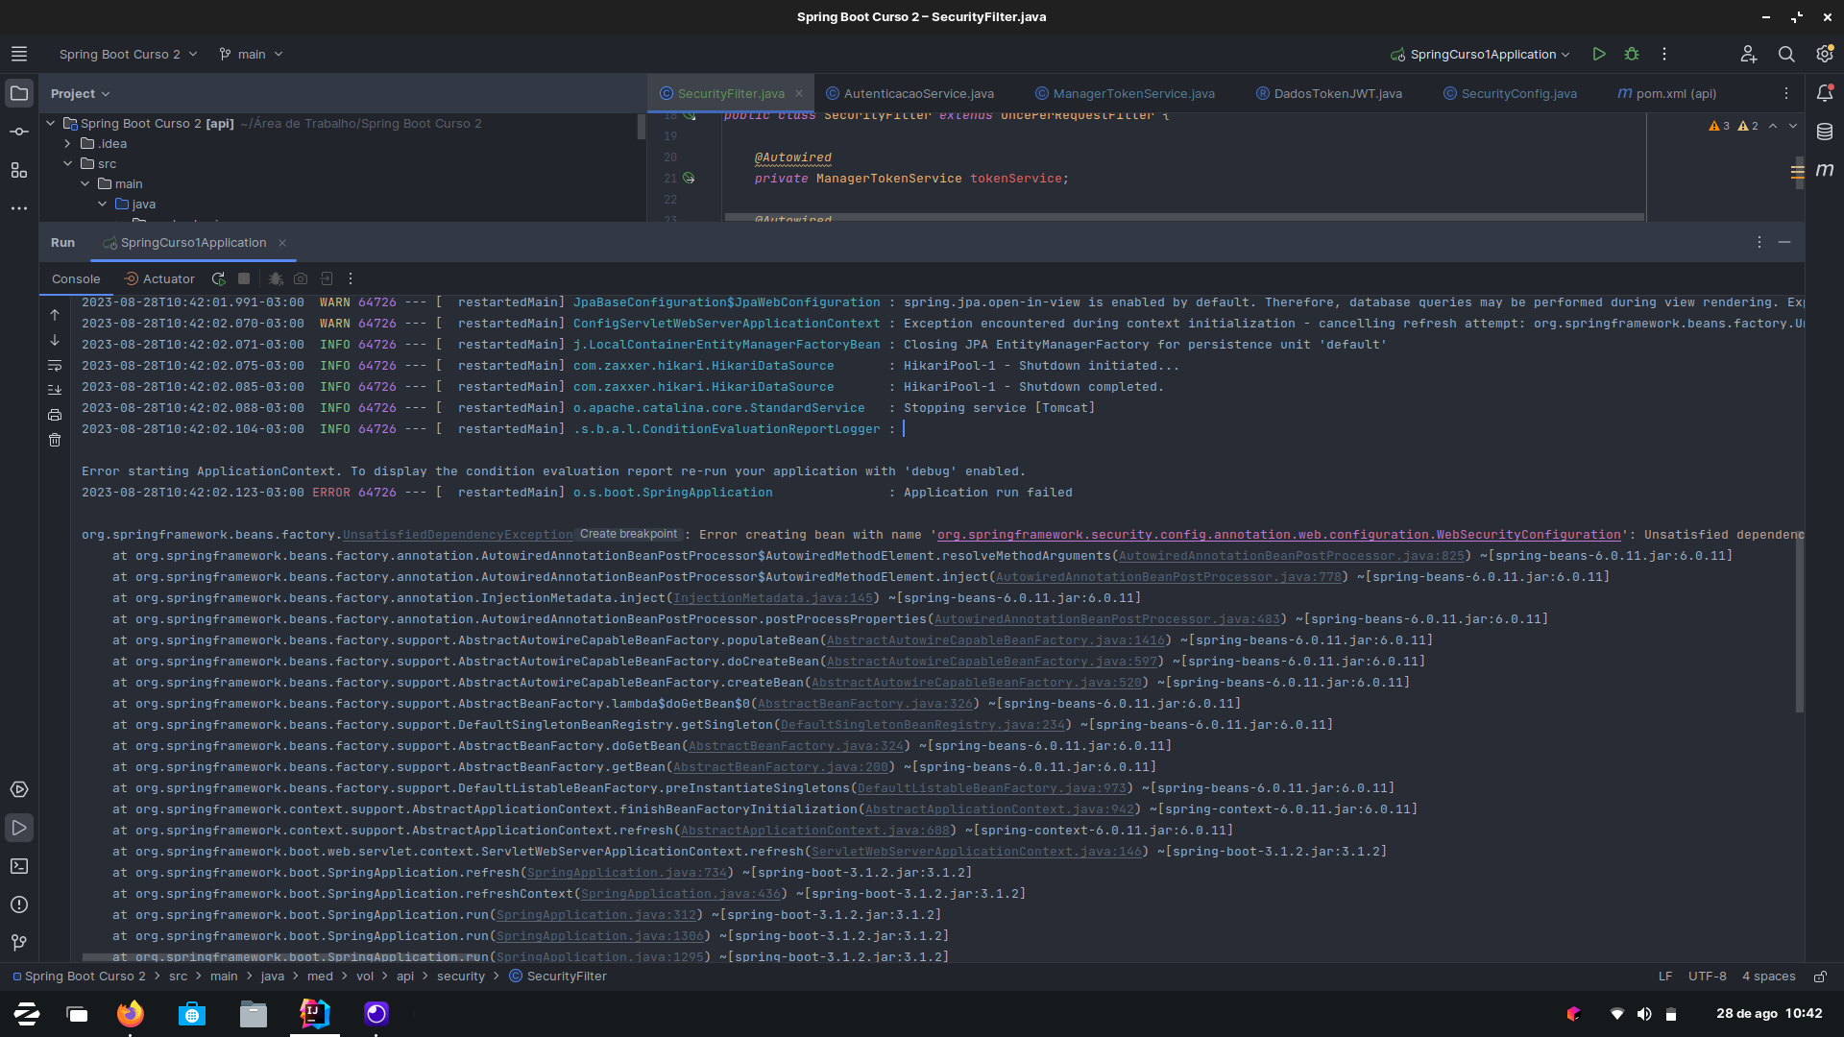Open IDE settings gear
Image resolution: width=1844 pixels, height=1037 pixels.
[1824, 55]
